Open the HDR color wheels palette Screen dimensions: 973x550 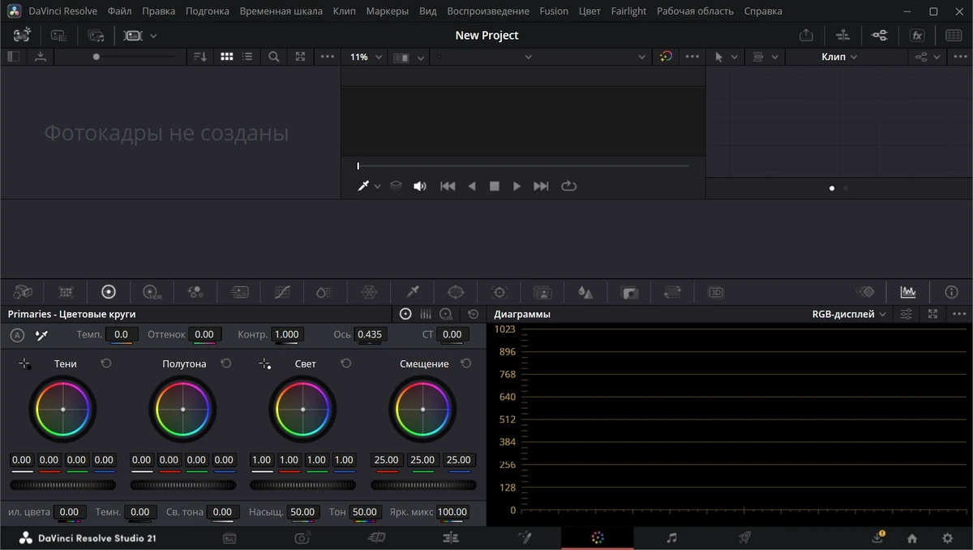click(x=152, y=292)
